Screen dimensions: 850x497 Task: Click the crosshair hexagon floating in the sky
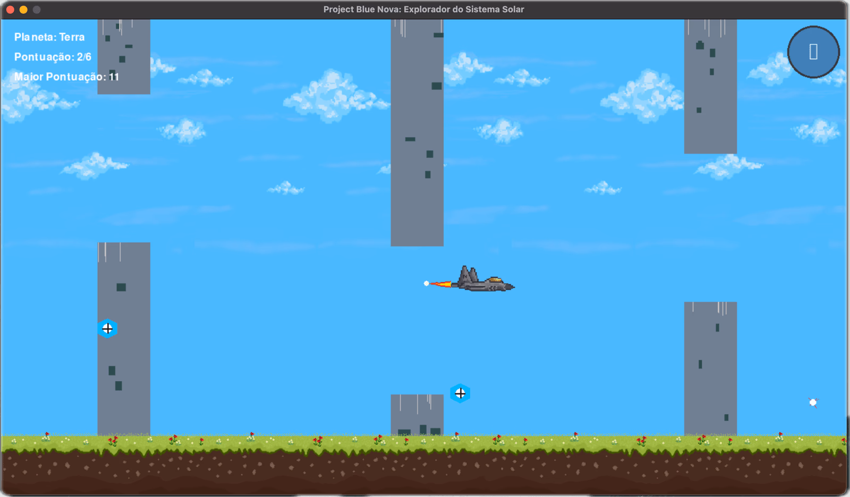coord(460,393)
